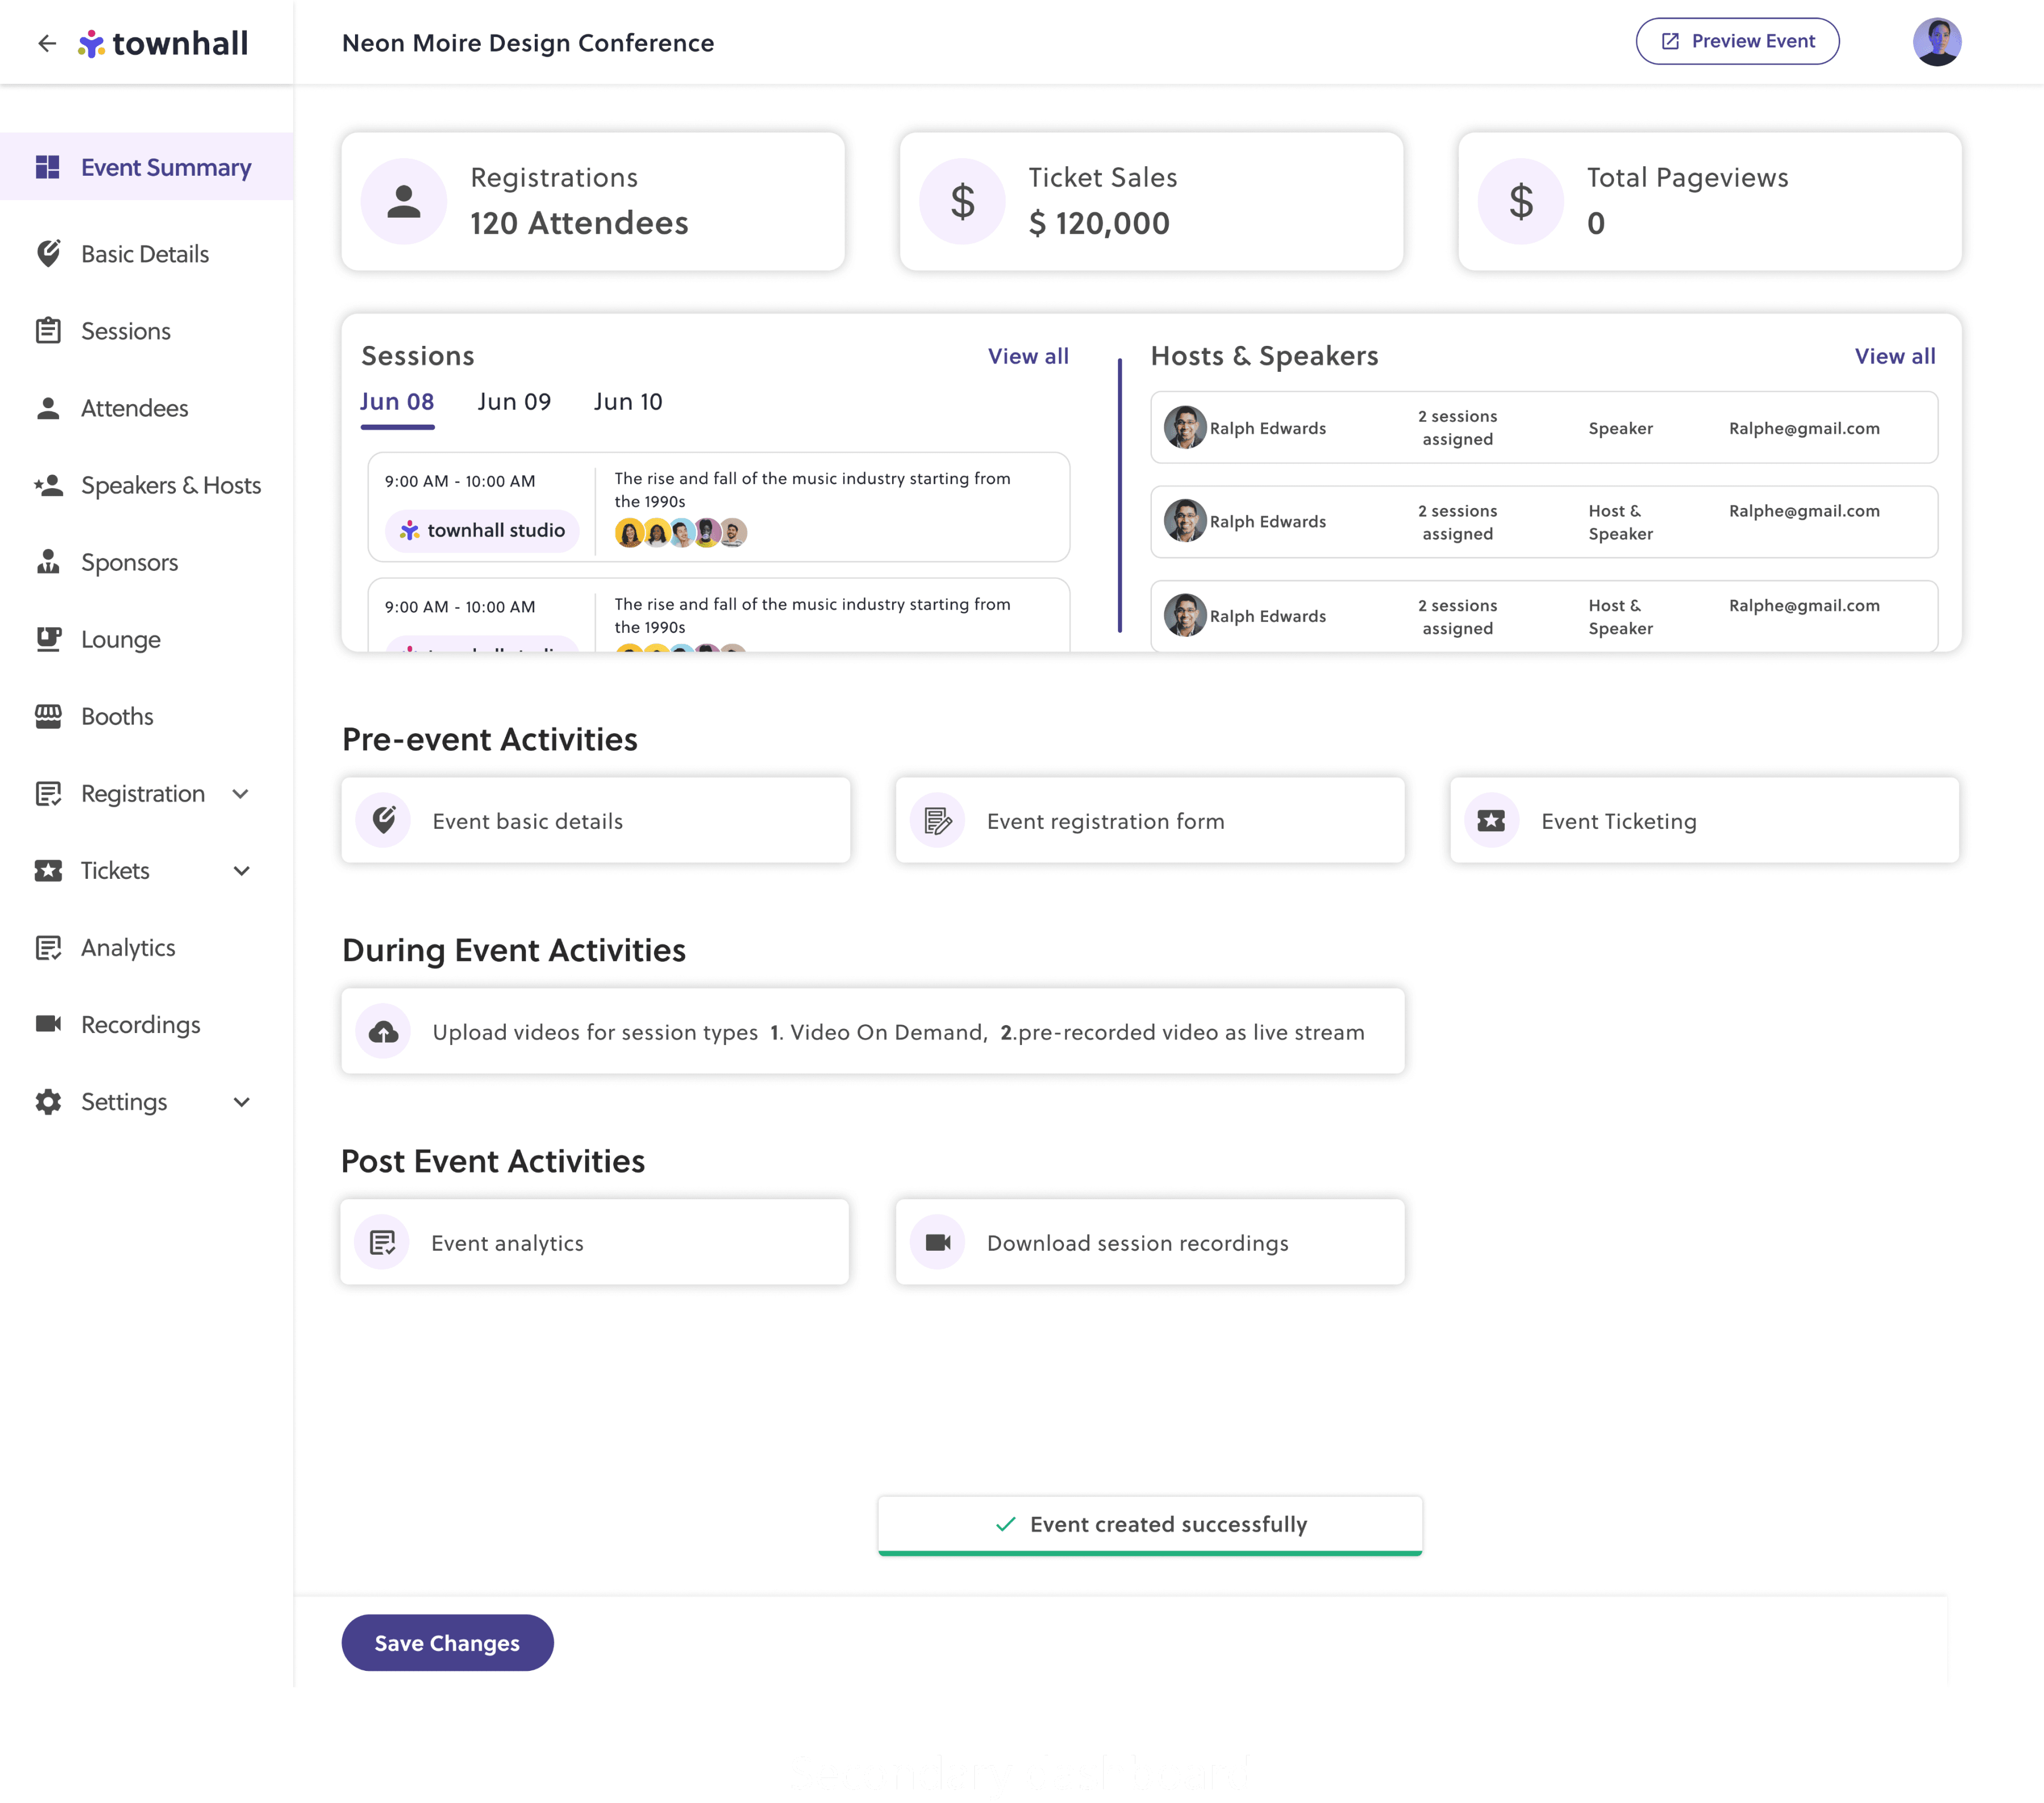This screenshot has width=2044, height=1803.
Task: Open Download session recordings card
Action: coord(1149,1242)
